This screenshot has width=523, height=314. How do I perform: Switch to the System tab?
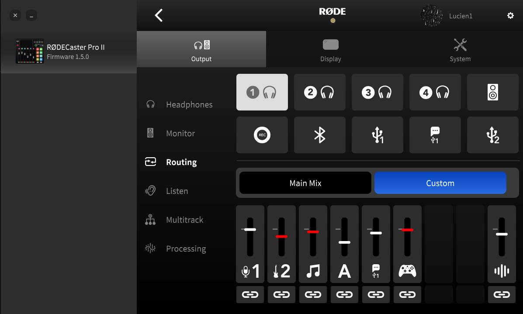coord(460,49)
